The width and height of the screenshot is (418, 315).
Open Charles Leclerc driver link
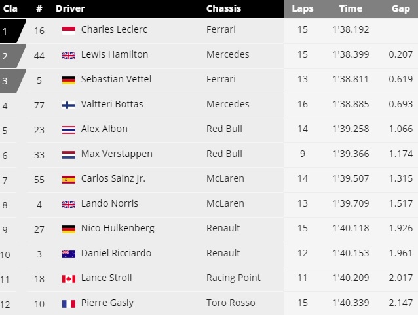click(x=113, y=29)
